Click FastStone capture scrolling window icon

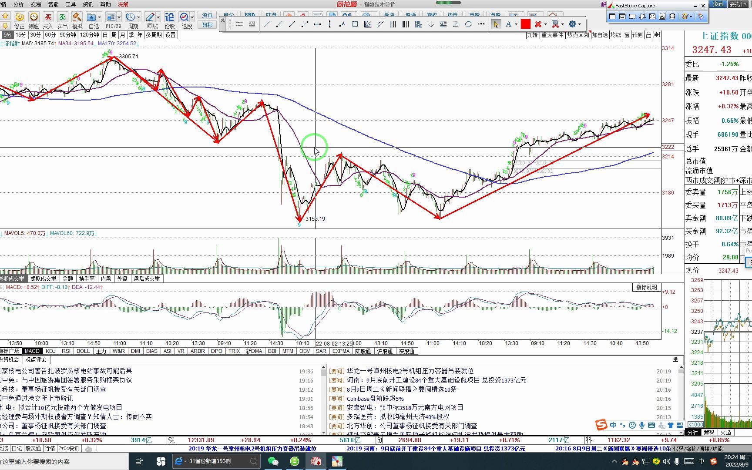(662, 17)
